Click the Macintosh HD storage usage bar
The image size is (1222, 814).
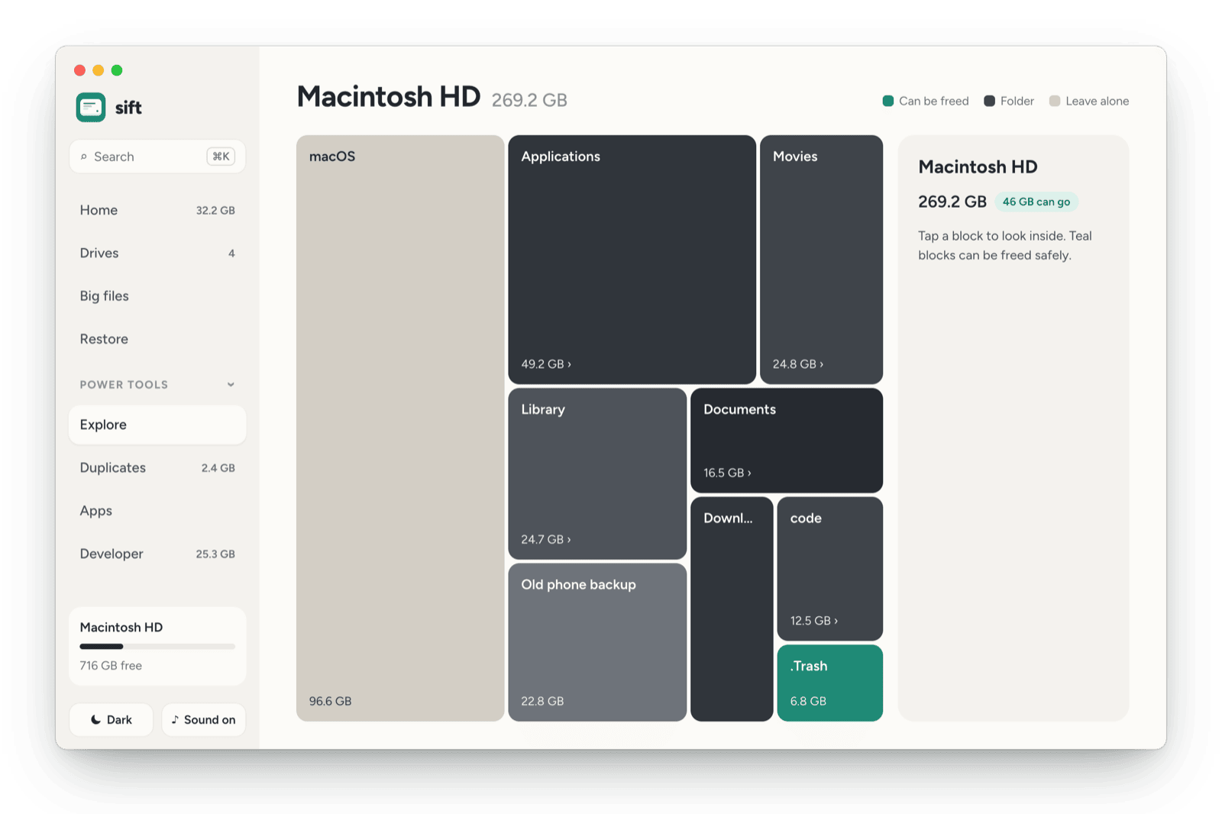(157, 647)
